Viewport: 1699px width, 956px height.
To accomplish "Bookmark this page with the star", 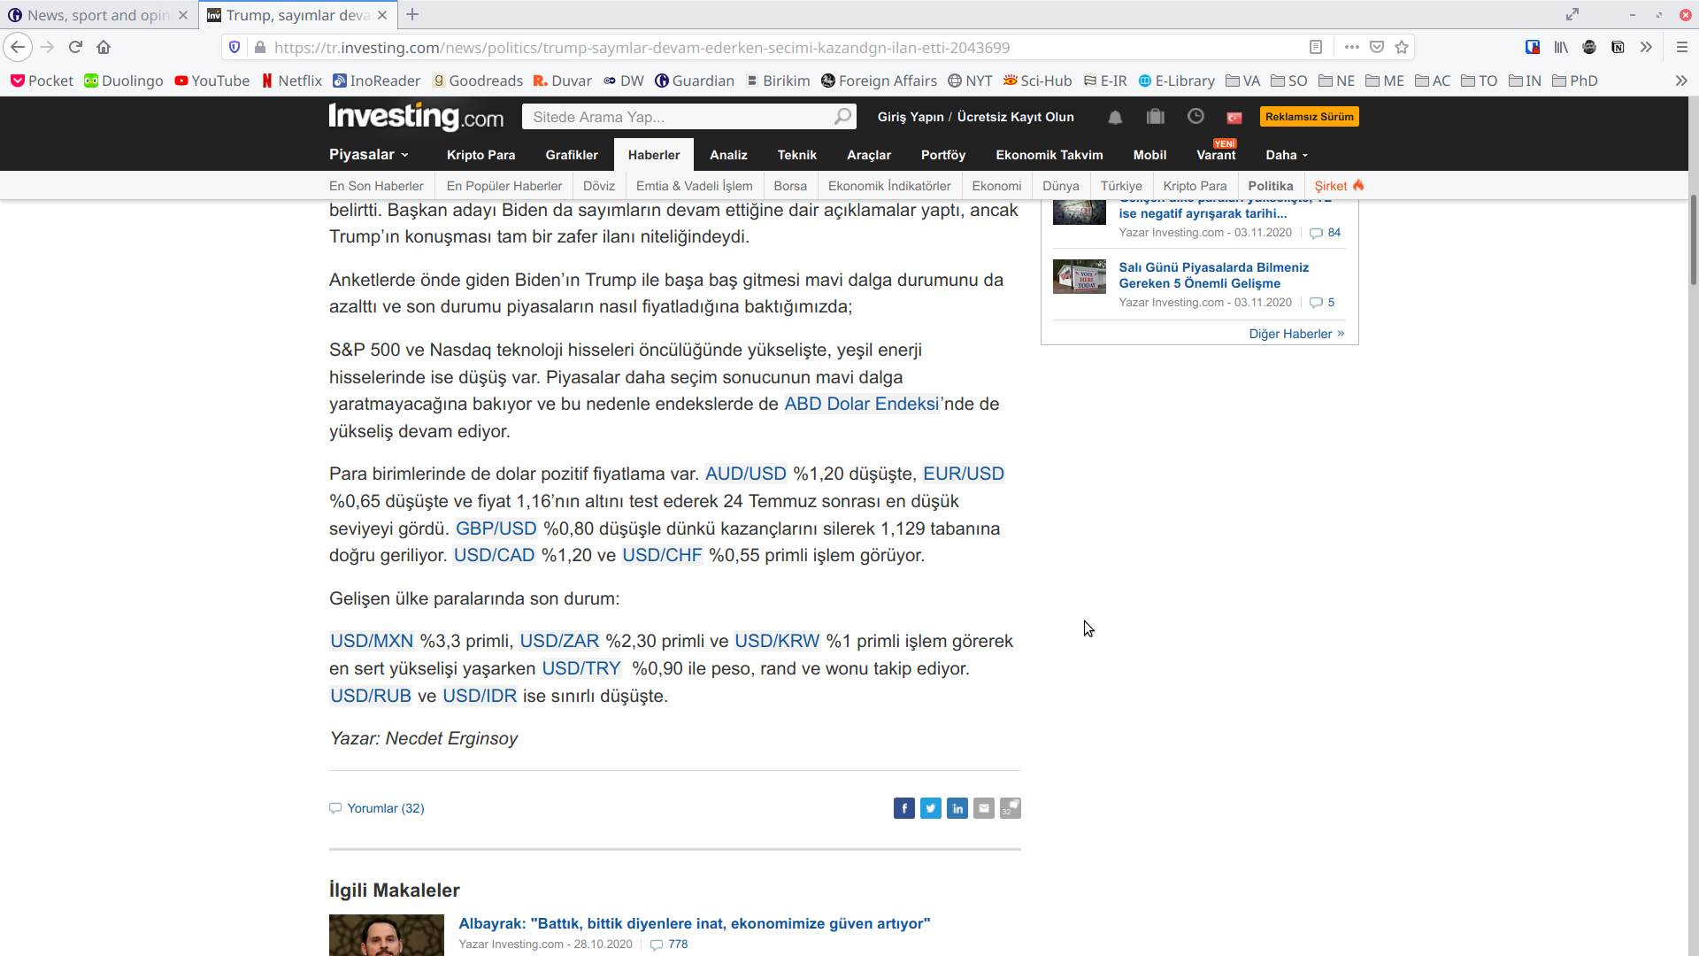I will tap(1402, 47).
